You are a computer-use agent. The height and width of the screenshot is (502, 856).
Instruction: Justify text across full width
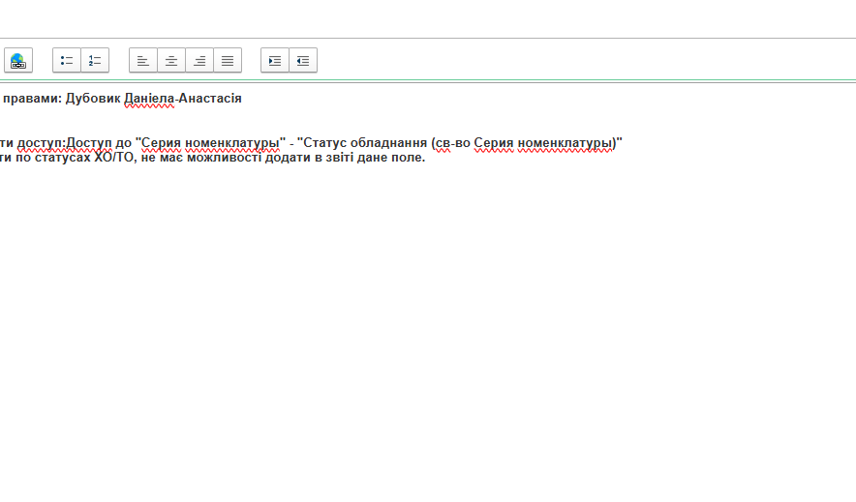pos(228,61)
